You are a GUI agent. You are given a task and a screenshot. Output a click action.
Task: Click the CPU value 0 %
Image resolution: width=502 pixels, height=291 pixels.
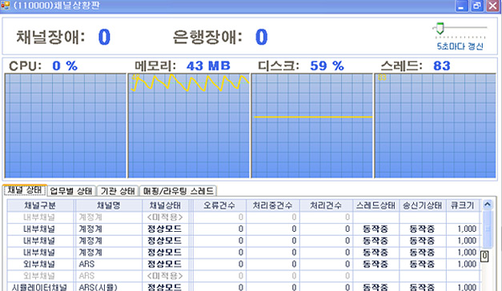pos(65,66)
